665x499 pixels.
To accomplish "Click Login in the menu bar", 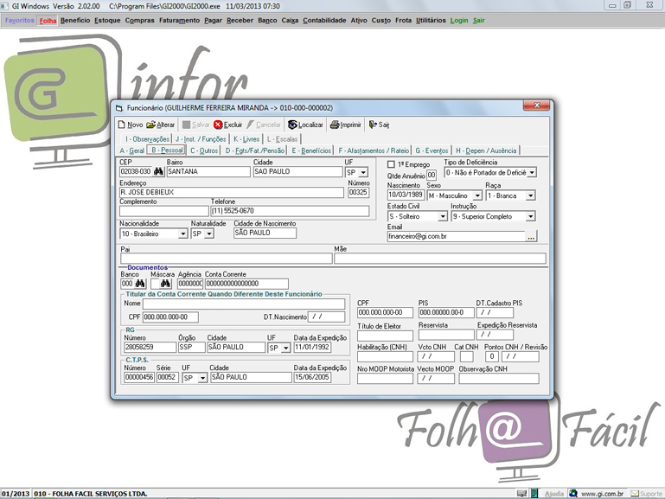I will pos(459,21).
